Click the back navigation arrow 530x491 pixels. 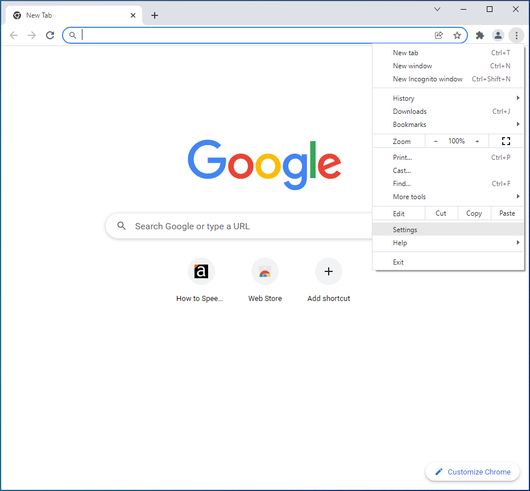pyautogui.click(x=14, y=35)
